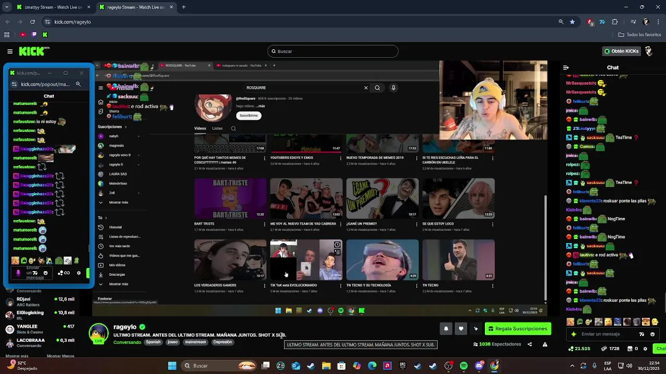The image size is (666, 374).
Task: Open ElGlogloking channel in sidebar
Action: pos(40,315)
